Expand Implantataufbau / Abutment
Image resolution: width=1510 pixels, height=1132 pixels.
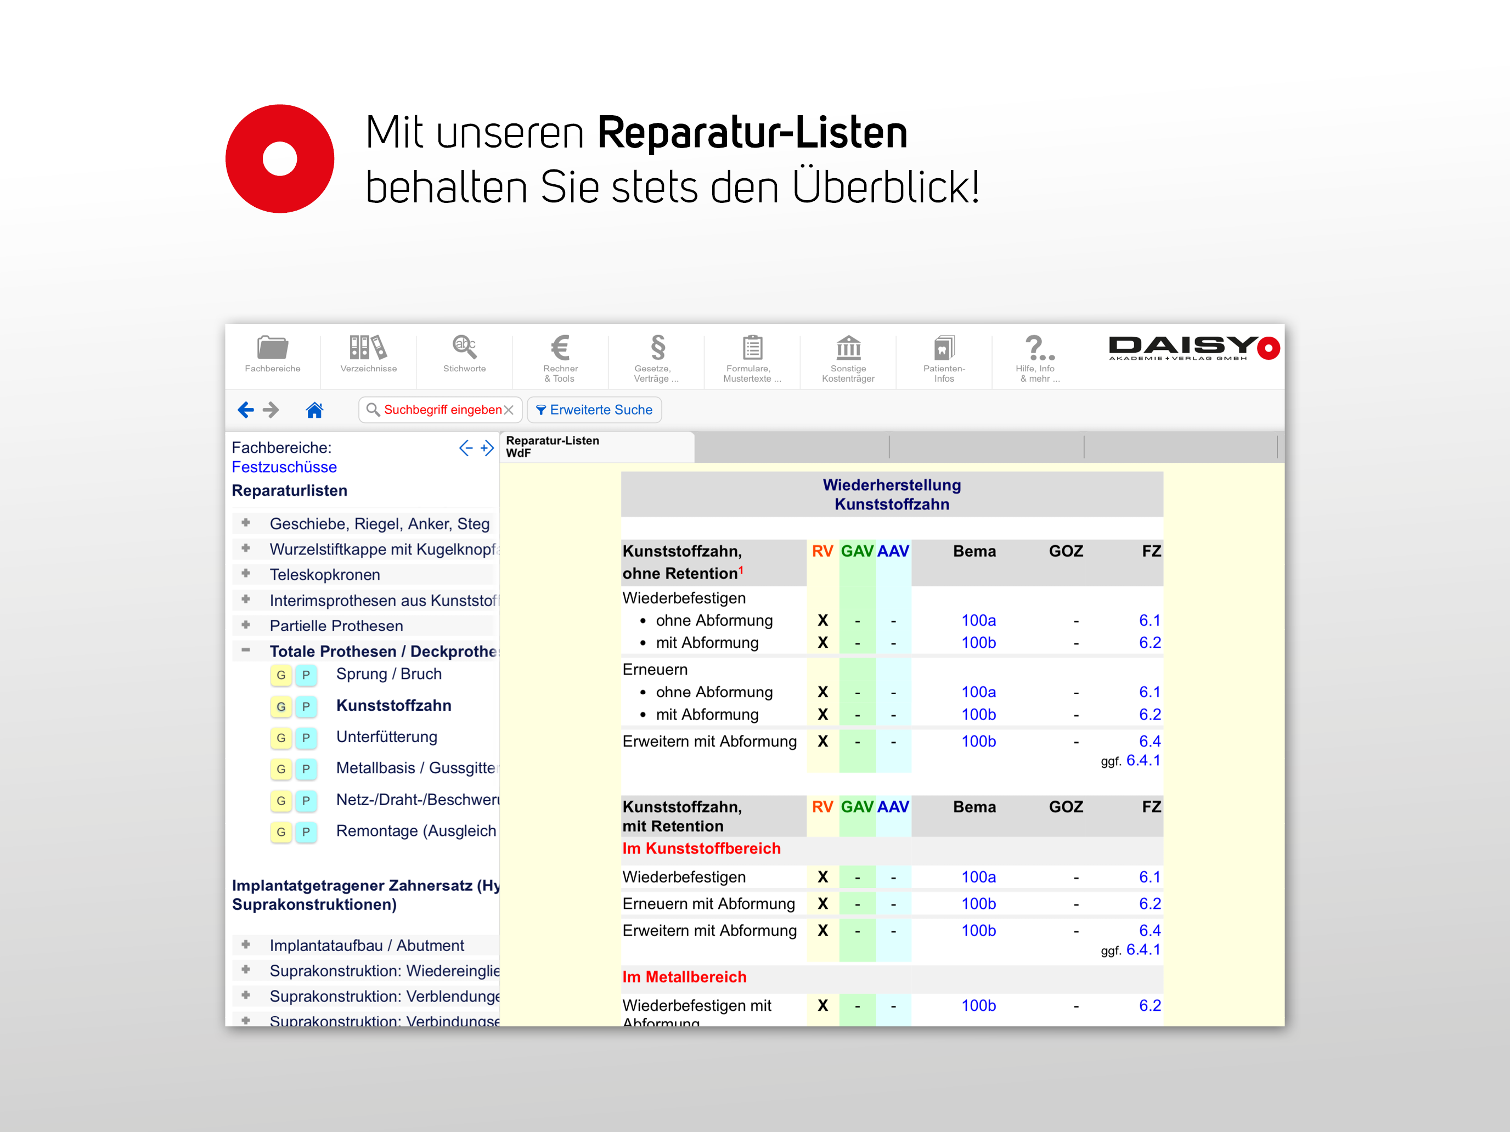pyautogui.click(x=246, y=945)
